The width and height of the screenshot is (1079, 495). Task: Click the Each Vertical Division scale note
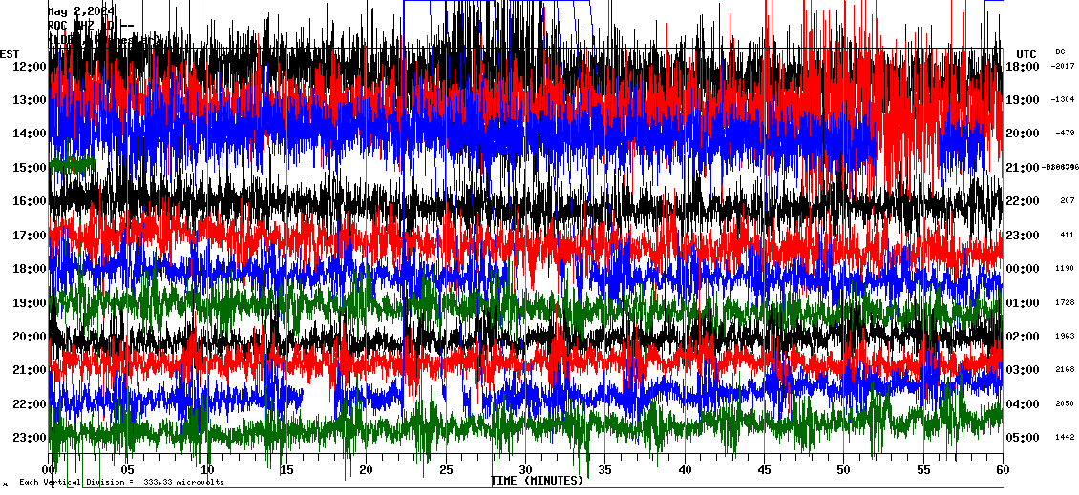(x=121, y=482)
